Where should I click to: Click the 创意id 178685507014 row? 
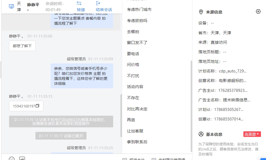tap(221, 119)
